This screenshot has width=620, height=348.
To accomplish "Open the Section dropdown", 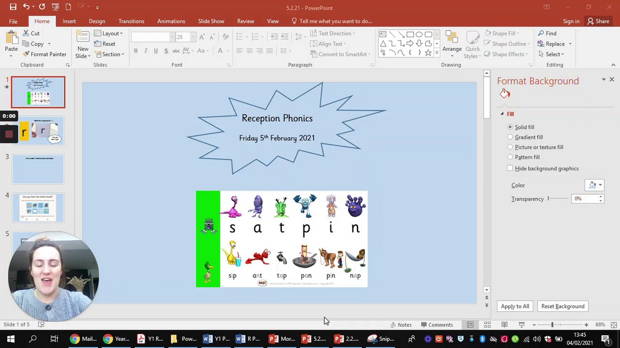I will click(109, 54).
